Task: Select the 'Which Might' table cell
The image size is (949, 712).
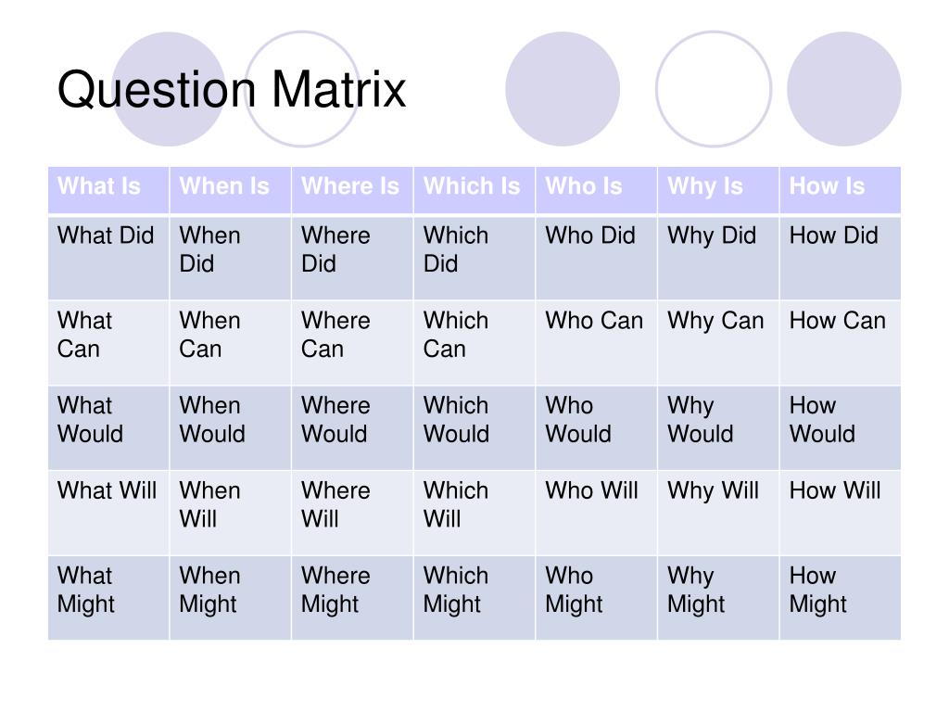Action: pos(474,598)
